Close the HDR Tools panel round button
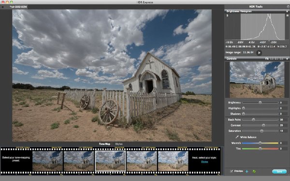The width and height of the screenshot is (290, 181). (x=288, y=7)
